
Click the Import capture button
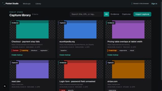[x=142, y=14]
